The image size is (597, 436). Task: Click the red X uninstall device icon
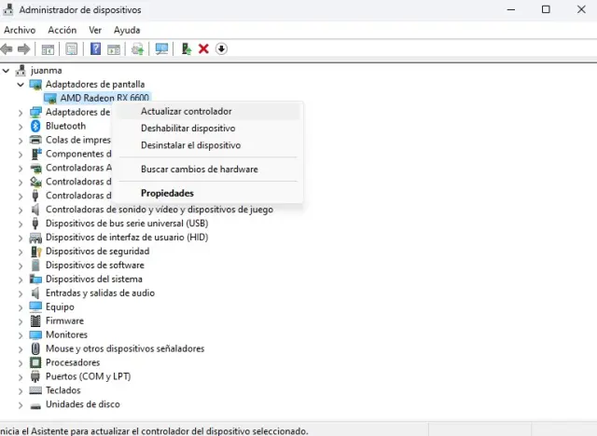click(203, 48)
